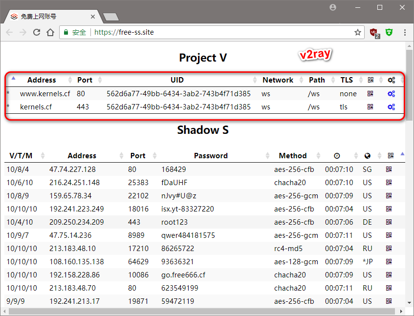Sort Shadow S table by Password
The height and width of the screenshot is (316, 414).
(211, 156)
